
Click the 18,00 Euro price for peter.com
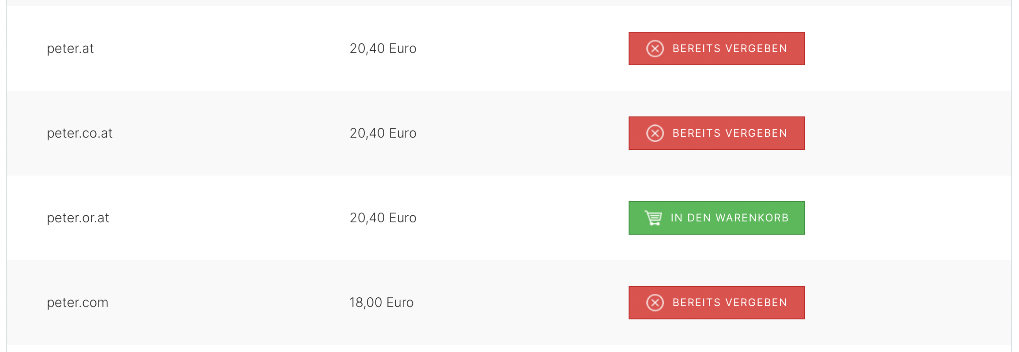tap(382, 303)
